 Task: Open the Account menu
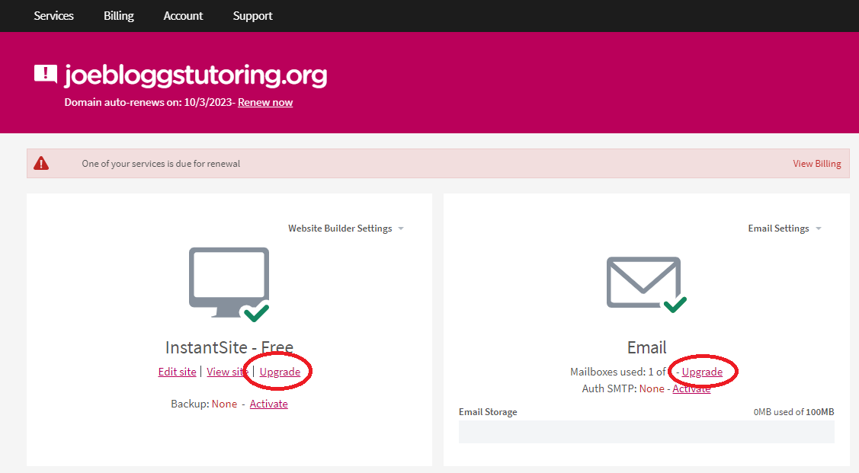183,15
